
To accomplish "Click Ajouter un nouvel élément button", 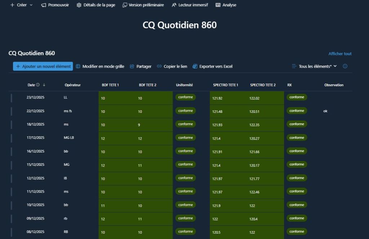I will pos(43,66).
